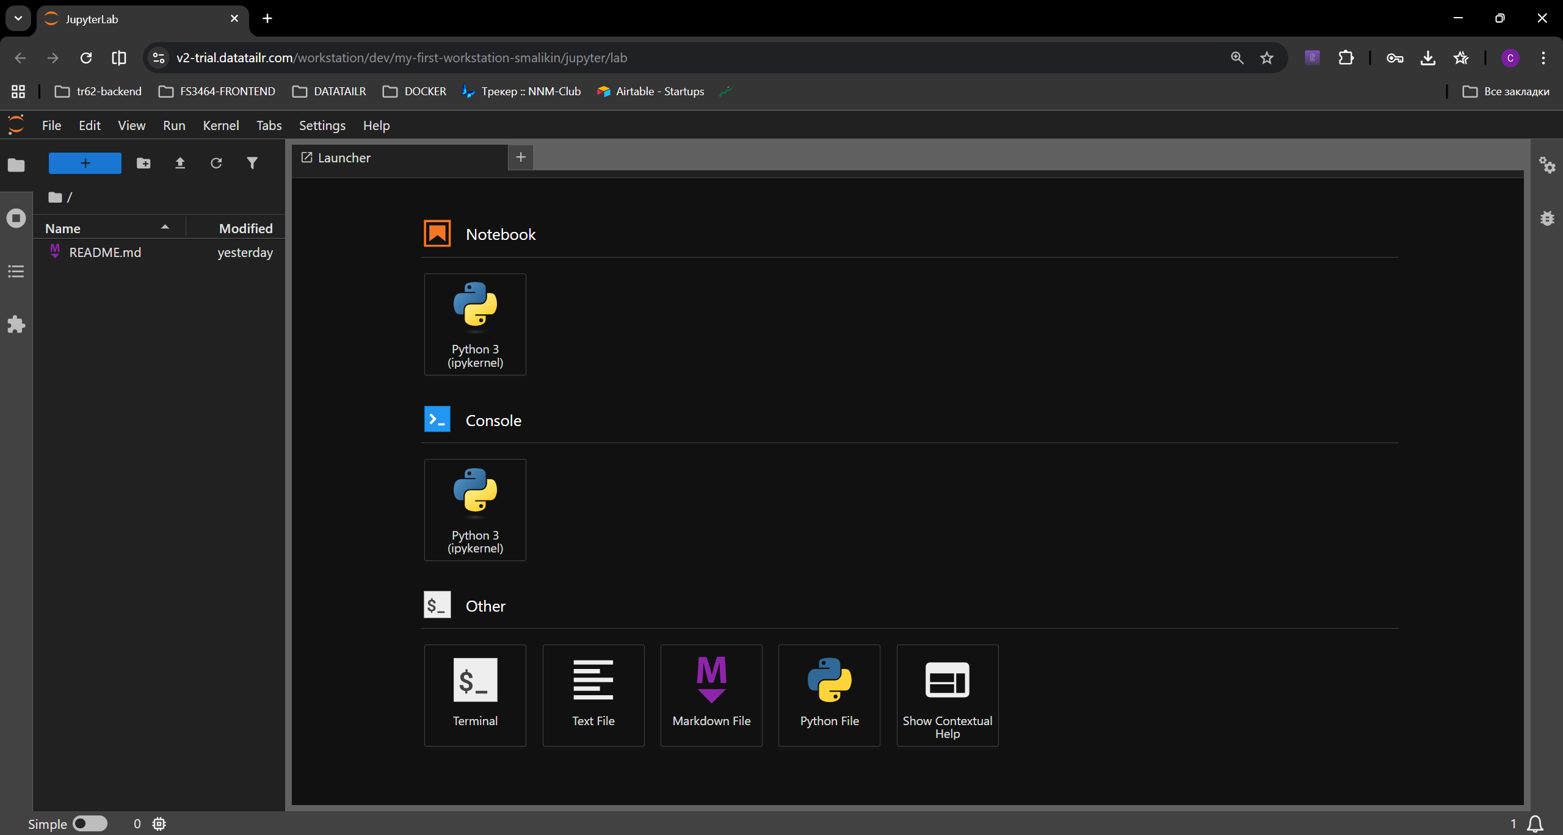This screenshot has width=1563, height=835.
Task: Open the Debugger bug panel
Action: [x=1547, y=218]
